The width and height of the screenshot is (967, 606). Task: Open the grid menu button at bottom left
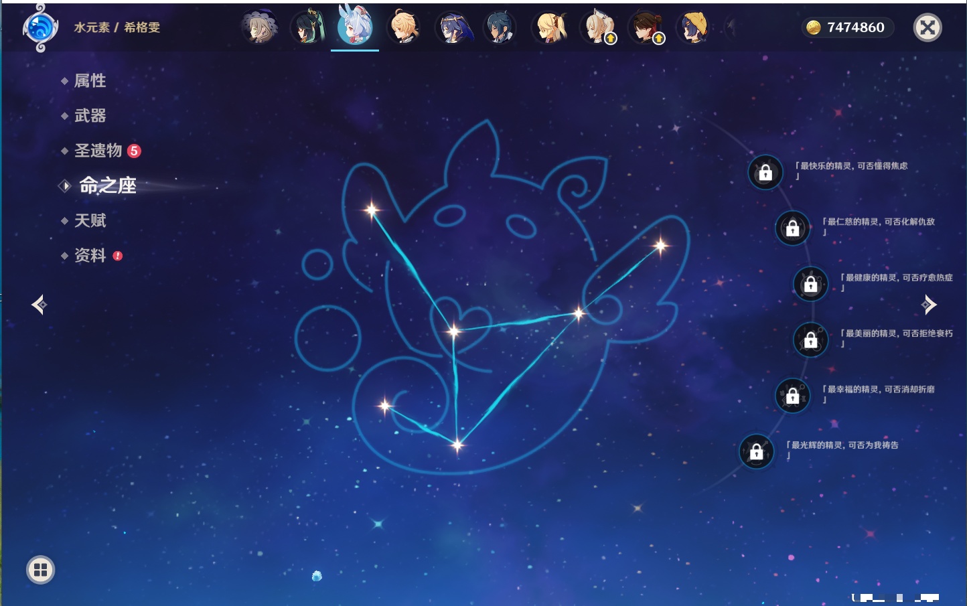(x=40, y=570)
